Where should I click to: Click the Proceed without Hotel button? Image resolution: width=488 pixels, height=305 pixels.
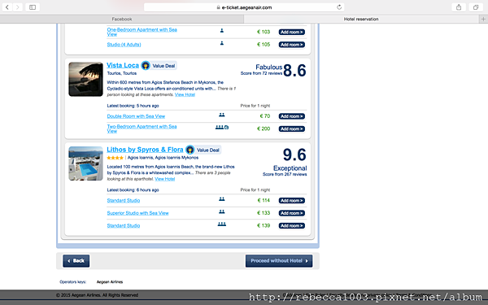pyautogui.click(x=279, y=261)
